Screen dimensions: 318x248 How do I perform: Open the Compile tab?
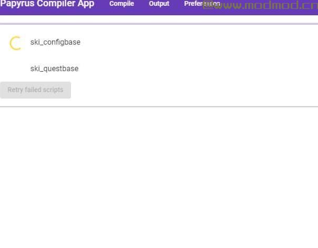pos(121,4)
